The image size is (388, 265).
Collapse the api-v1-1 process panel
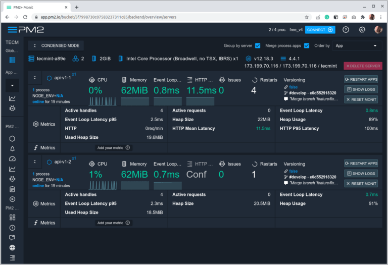(x=35, y=78)
